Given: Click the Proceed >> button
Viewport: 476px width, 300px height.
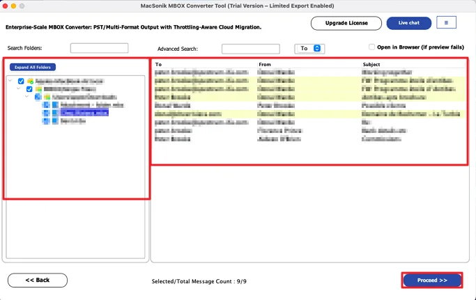Looking at the screenshot, I should tap(432, 281).
